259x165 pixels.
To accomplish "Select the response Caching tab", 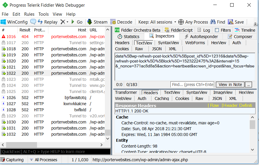I will (162, 98).
